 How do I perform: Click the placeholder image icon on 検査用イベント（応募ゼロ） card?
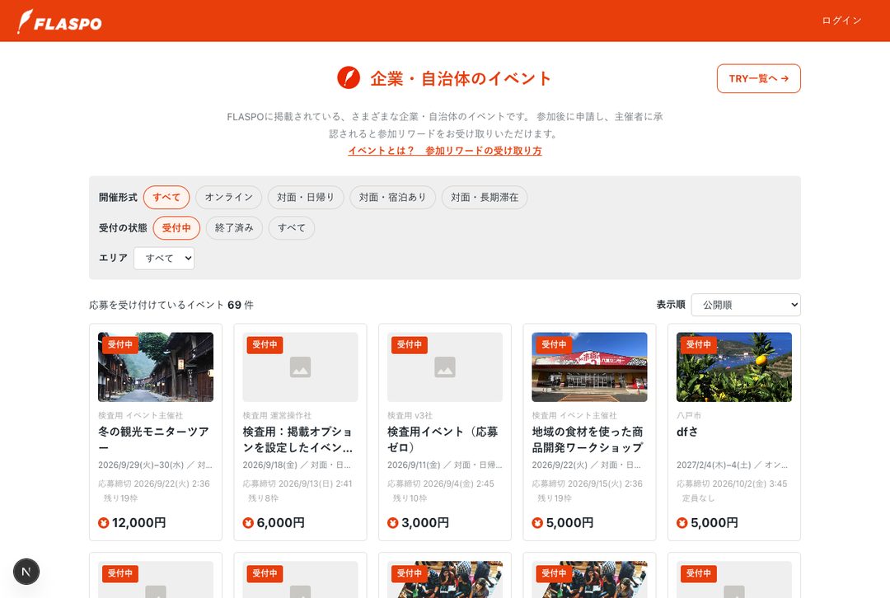pos(445,367)
